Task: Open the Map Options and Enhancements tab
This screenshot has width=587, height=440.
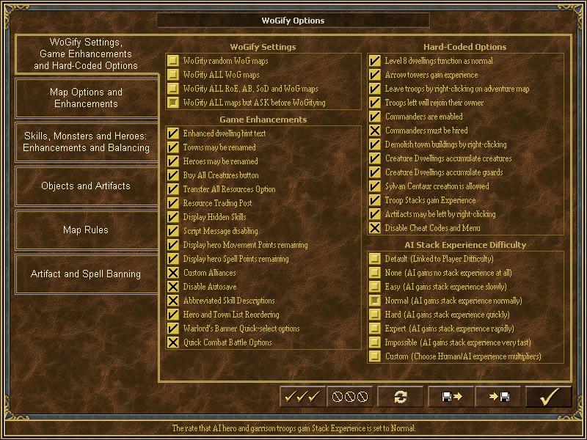Action: point(87,98)
